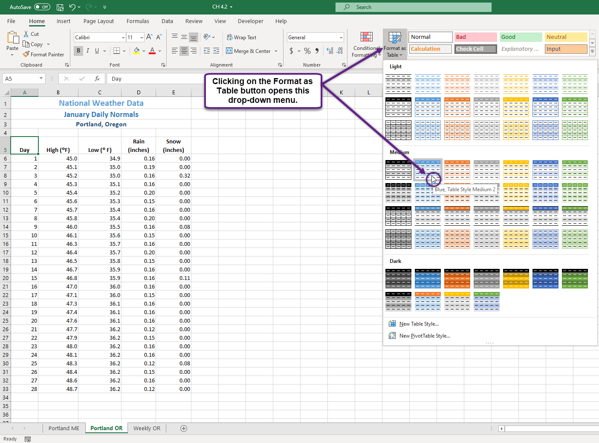Select Blue Table Style Medium 2 thumbnail
The width and height of the screenshot is (599, 443).
428,170
